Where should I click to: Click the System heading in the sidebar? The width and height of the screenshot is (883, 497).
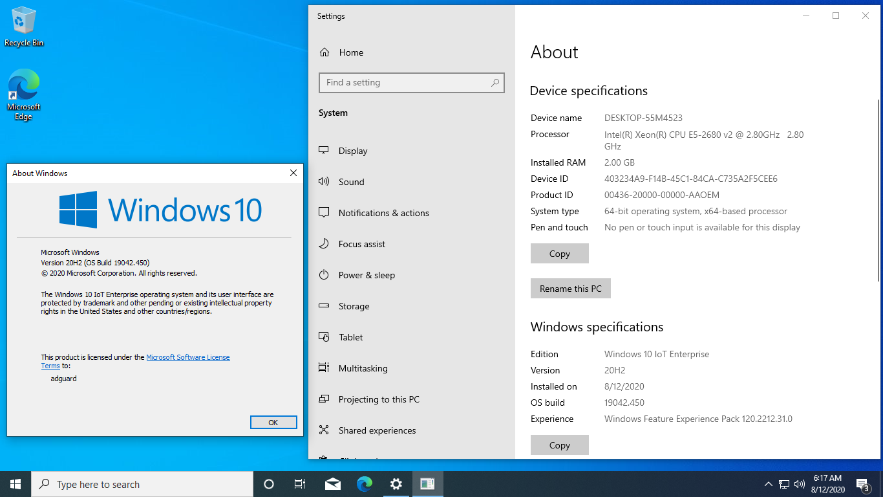[333, 113]
